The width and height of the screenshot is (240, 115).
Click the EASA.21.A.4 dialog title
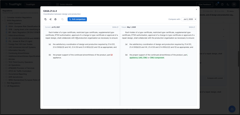tap(50, 11)
